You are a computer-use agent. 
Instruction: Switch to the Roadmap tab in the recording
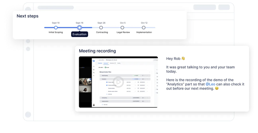pos(106,63)
